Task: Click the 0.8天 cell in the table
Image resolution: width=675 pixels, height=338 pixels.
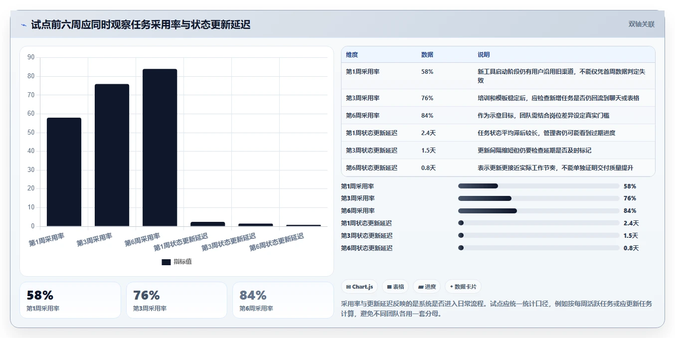Action: pos(428,168)
